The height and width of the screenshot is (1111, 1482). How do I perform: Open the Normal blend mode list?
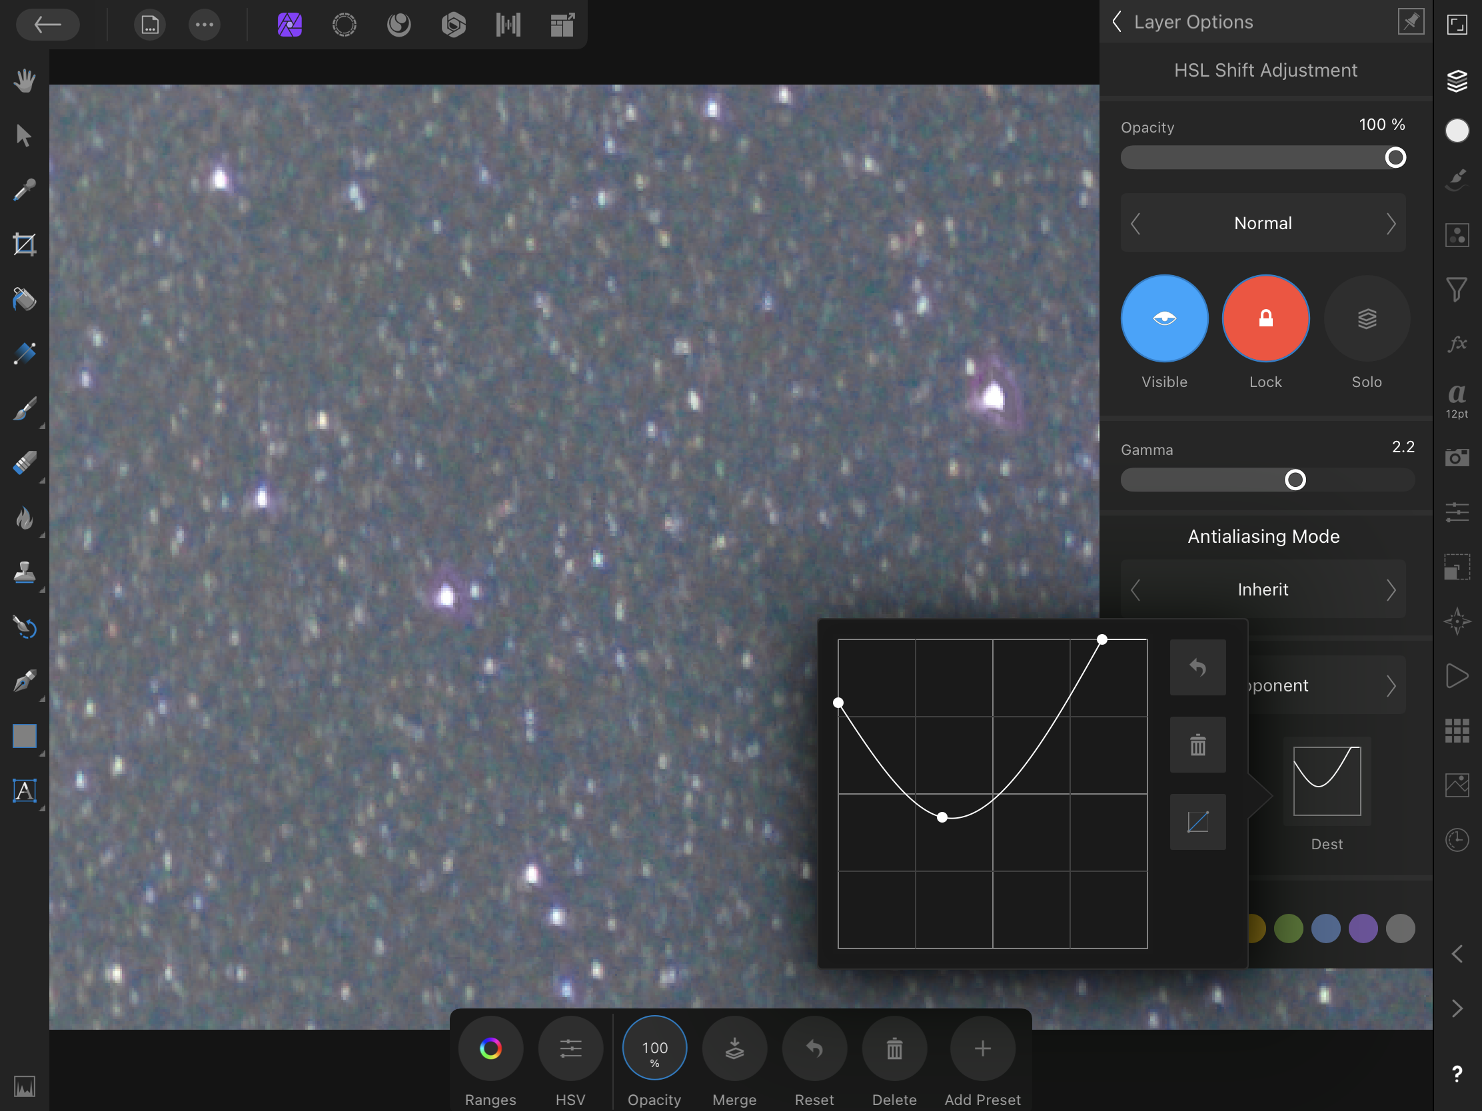[1263, 223]
